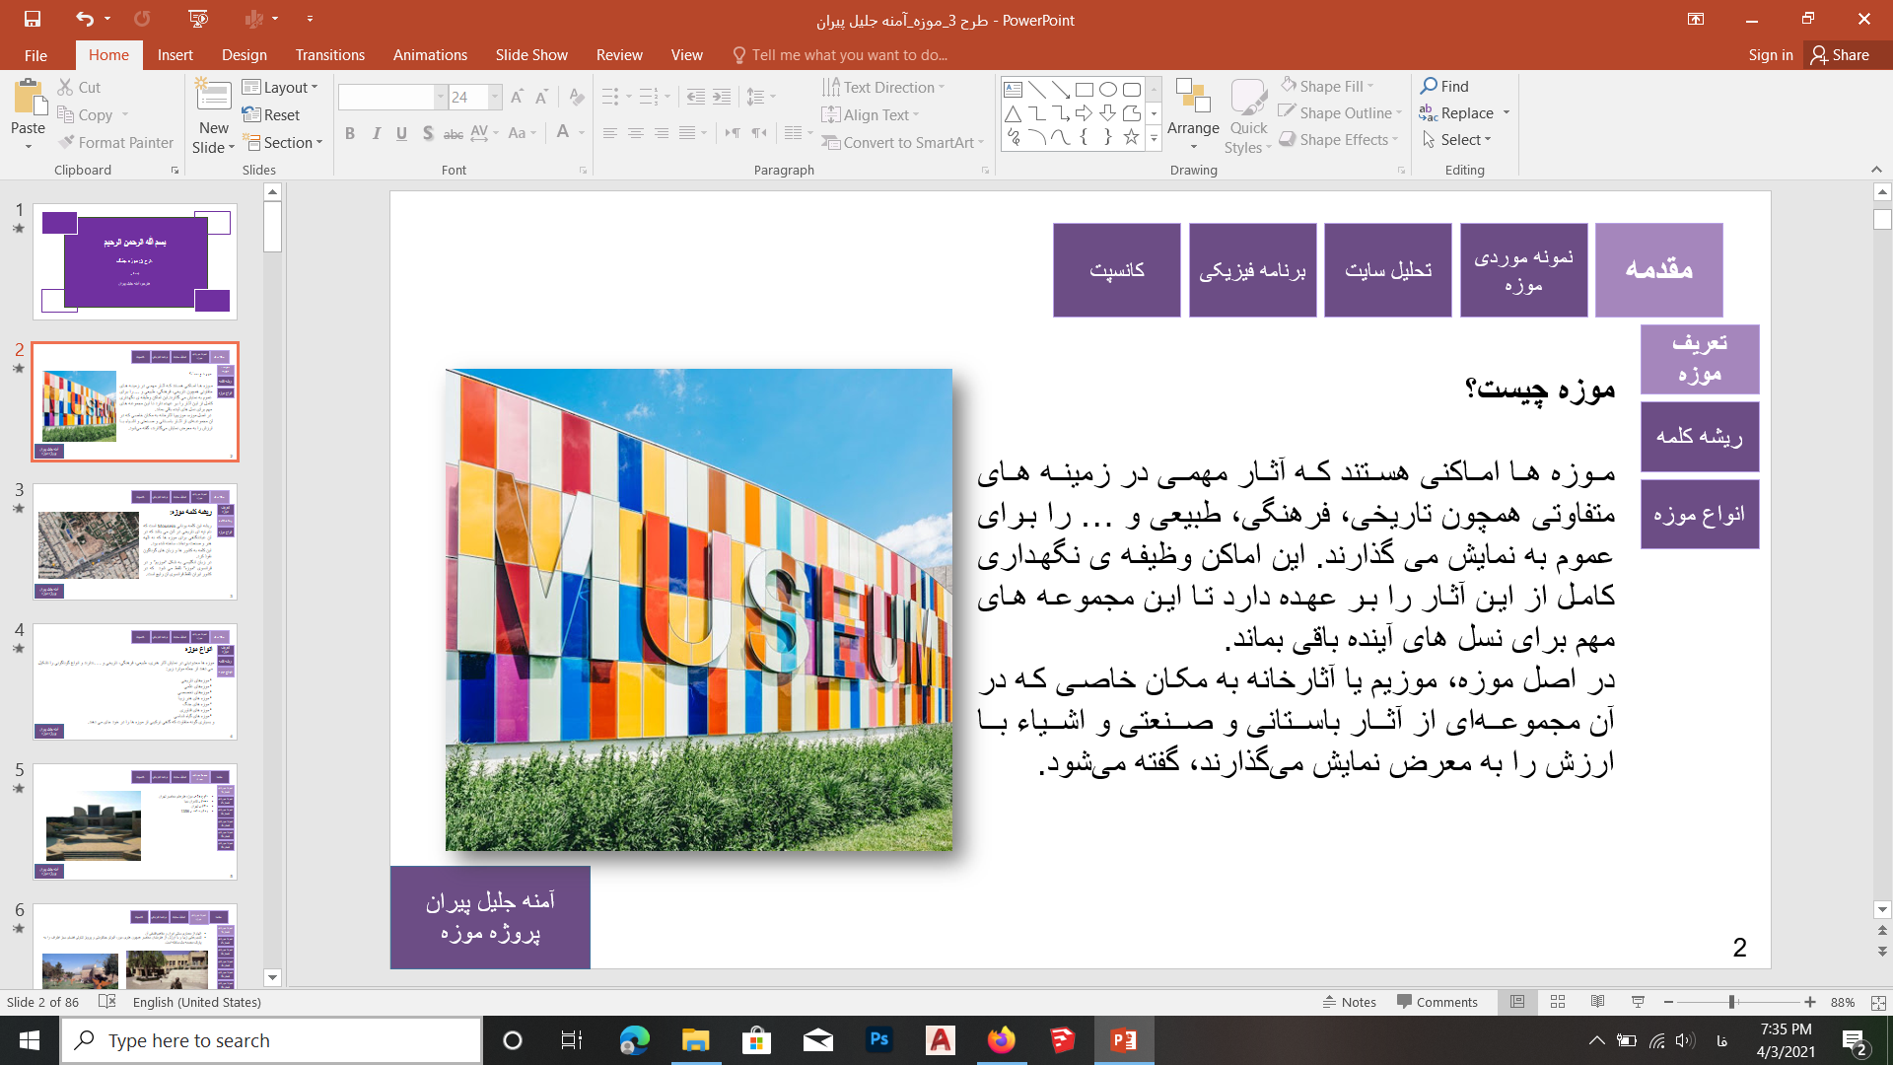Toggle Bold formatting

coord(350,133)
